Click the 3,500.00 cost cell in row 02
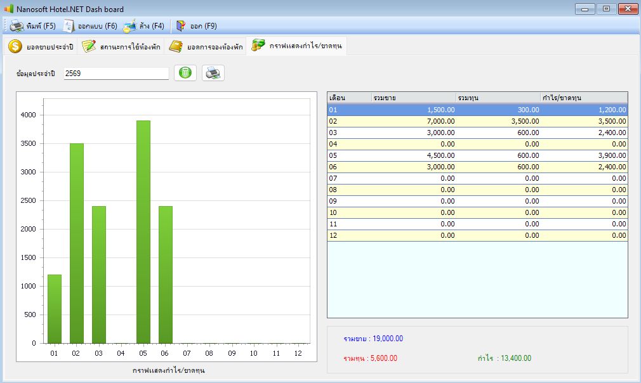 pyautogui.click(x=498, y=121)
